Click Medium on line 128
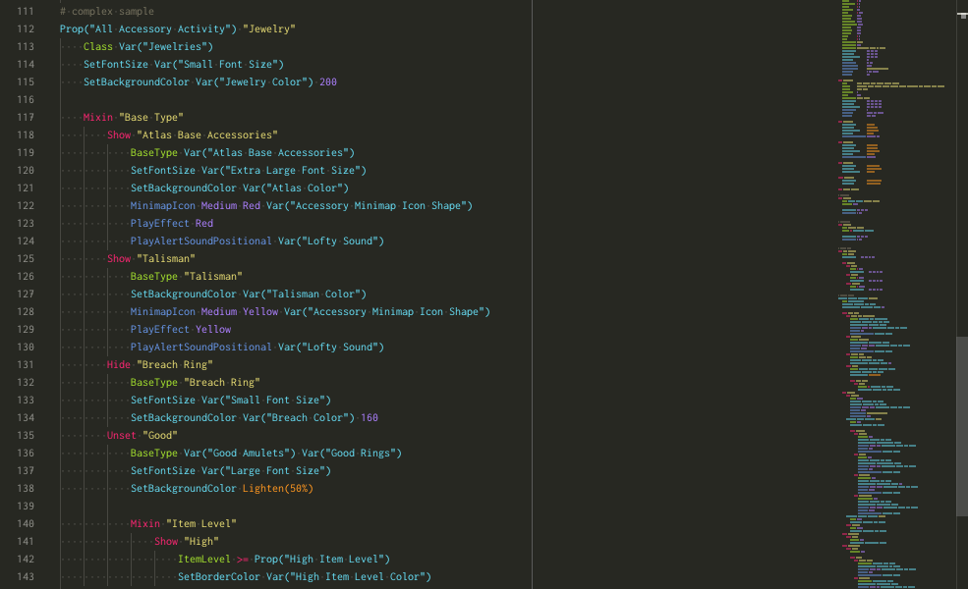Screen dimensions: 968x589 click(x=219, y=312)
